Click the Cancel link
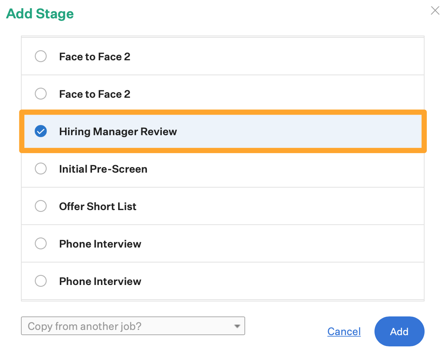444x355 pixels. [344, 331]
